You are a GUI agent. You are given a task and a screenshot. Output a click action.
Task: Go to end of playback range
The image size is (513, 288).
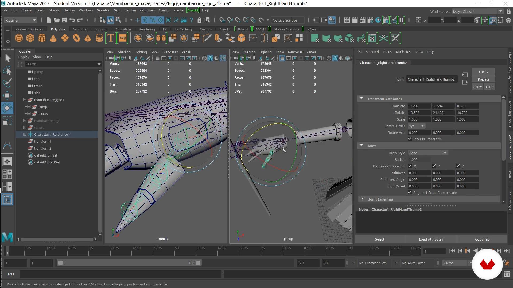(x=507, y=251)
